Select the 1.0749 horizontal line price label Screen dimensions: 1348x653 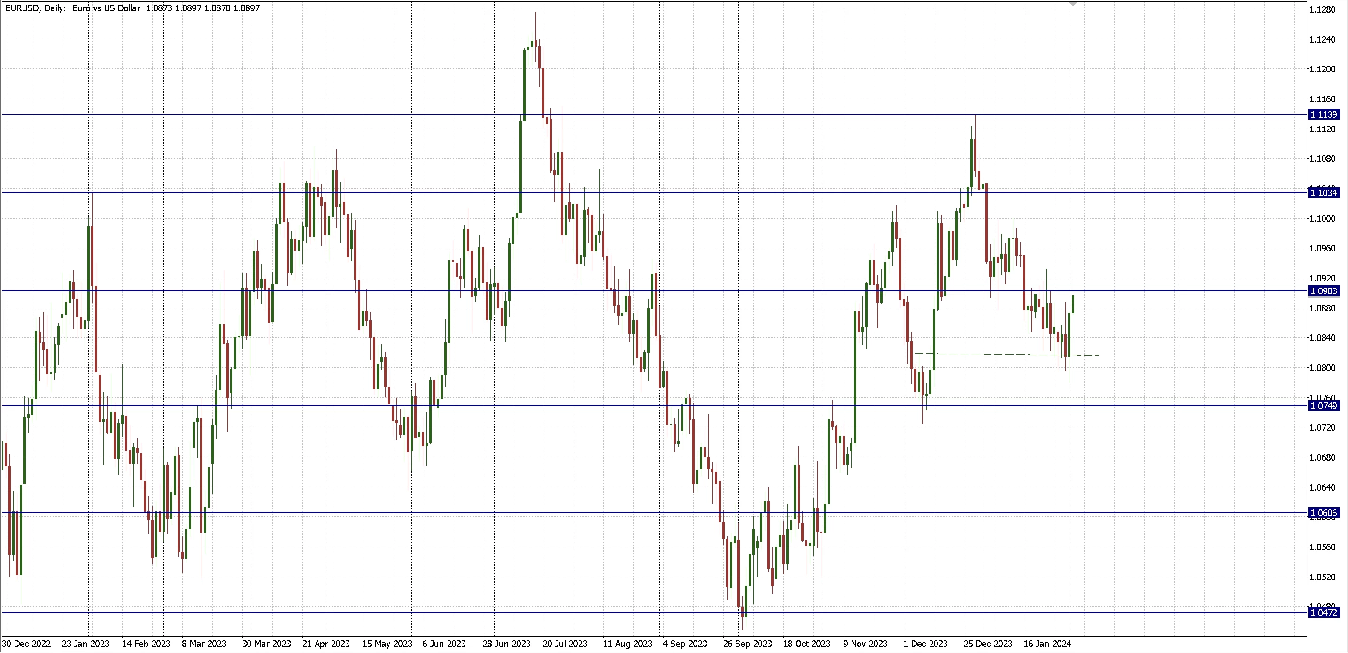pyautogui.click(x=1323, y=406)
